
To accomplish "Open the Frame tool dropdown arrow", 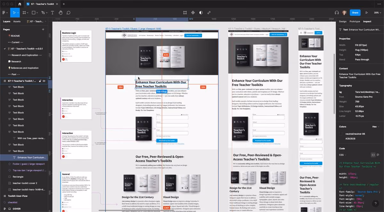I will 28,13.
